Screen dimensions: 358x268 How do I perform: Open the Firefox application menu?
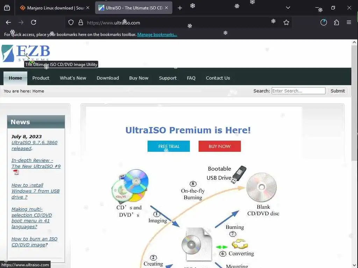tap(349, 22)
